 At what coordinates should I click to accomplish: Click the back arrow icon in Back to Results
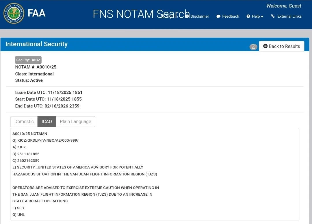click(265, 46)
